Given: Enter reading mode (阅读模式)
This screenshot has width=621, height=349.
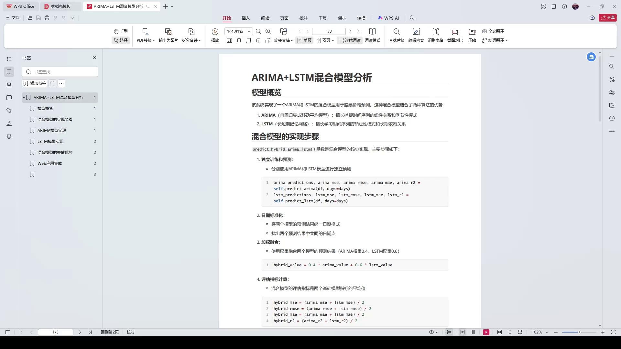Looking at the screenshot, I should pos(373,36).
